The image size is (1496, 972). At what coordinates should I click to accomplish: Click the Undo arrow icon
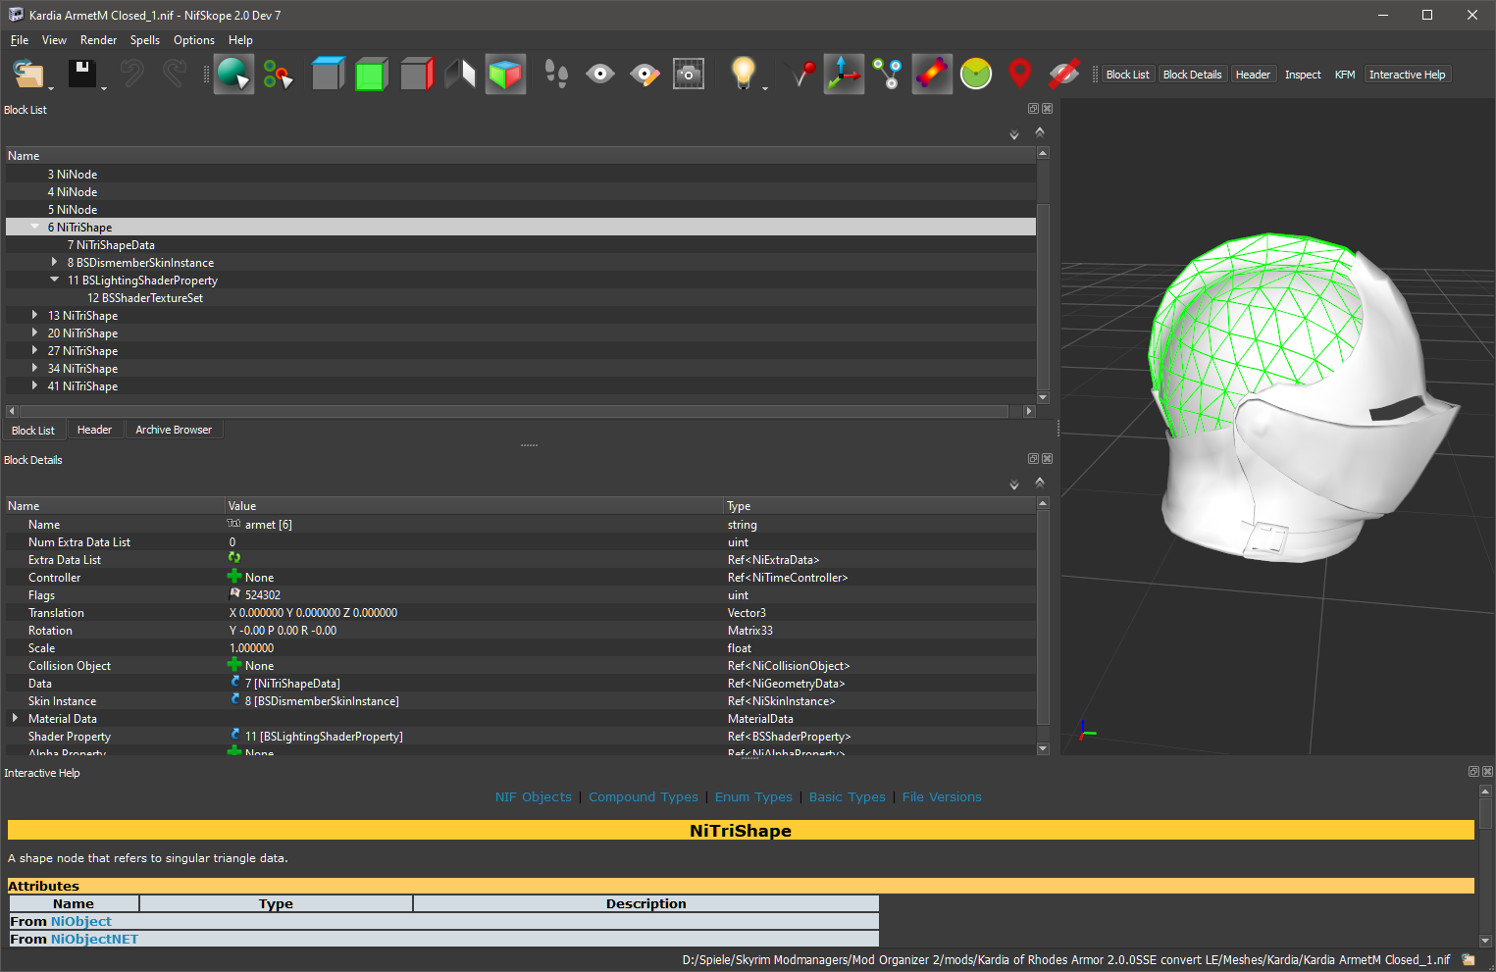click(x=131, y=75)
